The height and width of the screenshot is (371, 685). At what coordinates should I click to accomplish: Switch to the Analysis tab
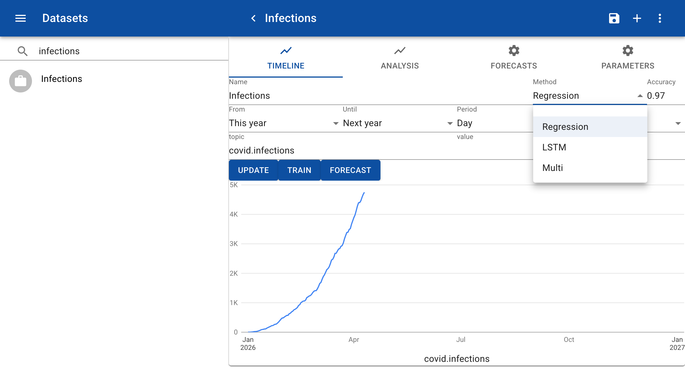(x=400, y=59)
